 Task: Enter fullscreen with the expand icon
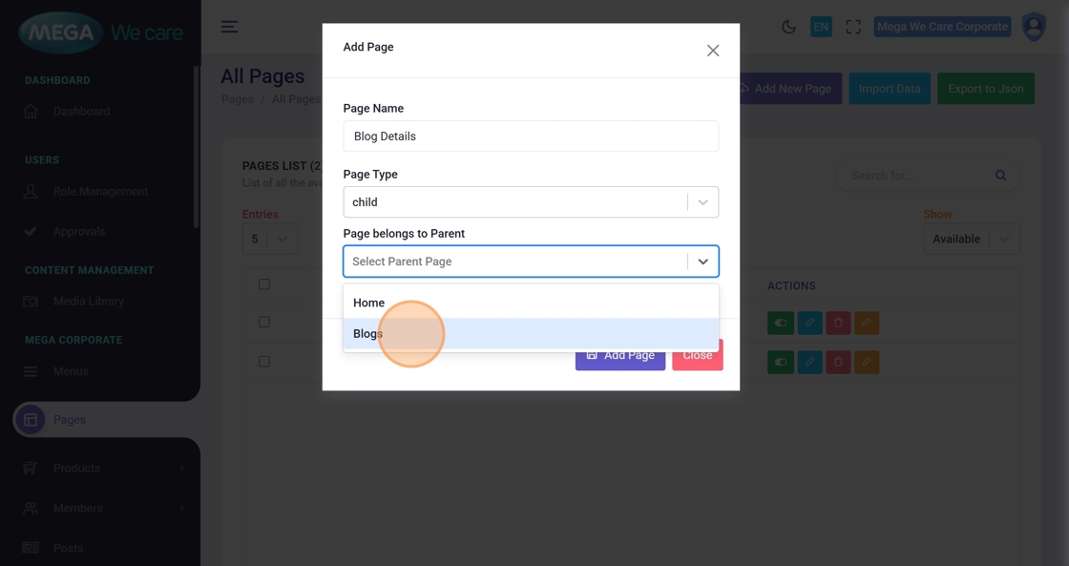pos(853,27)
